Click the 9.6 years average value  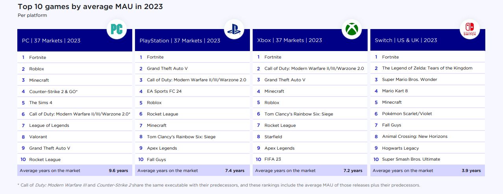(118, 171)
